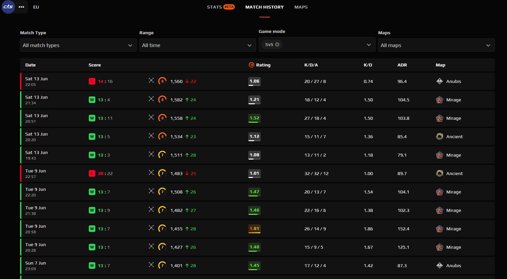The height and width of the screenshot is (279, 507).
Task: Click the CFS logo avatar icon
Action: tap(8, 7)
